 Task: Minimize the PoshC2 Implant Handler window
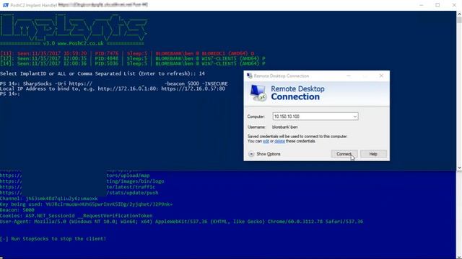(x=422, y=5)
